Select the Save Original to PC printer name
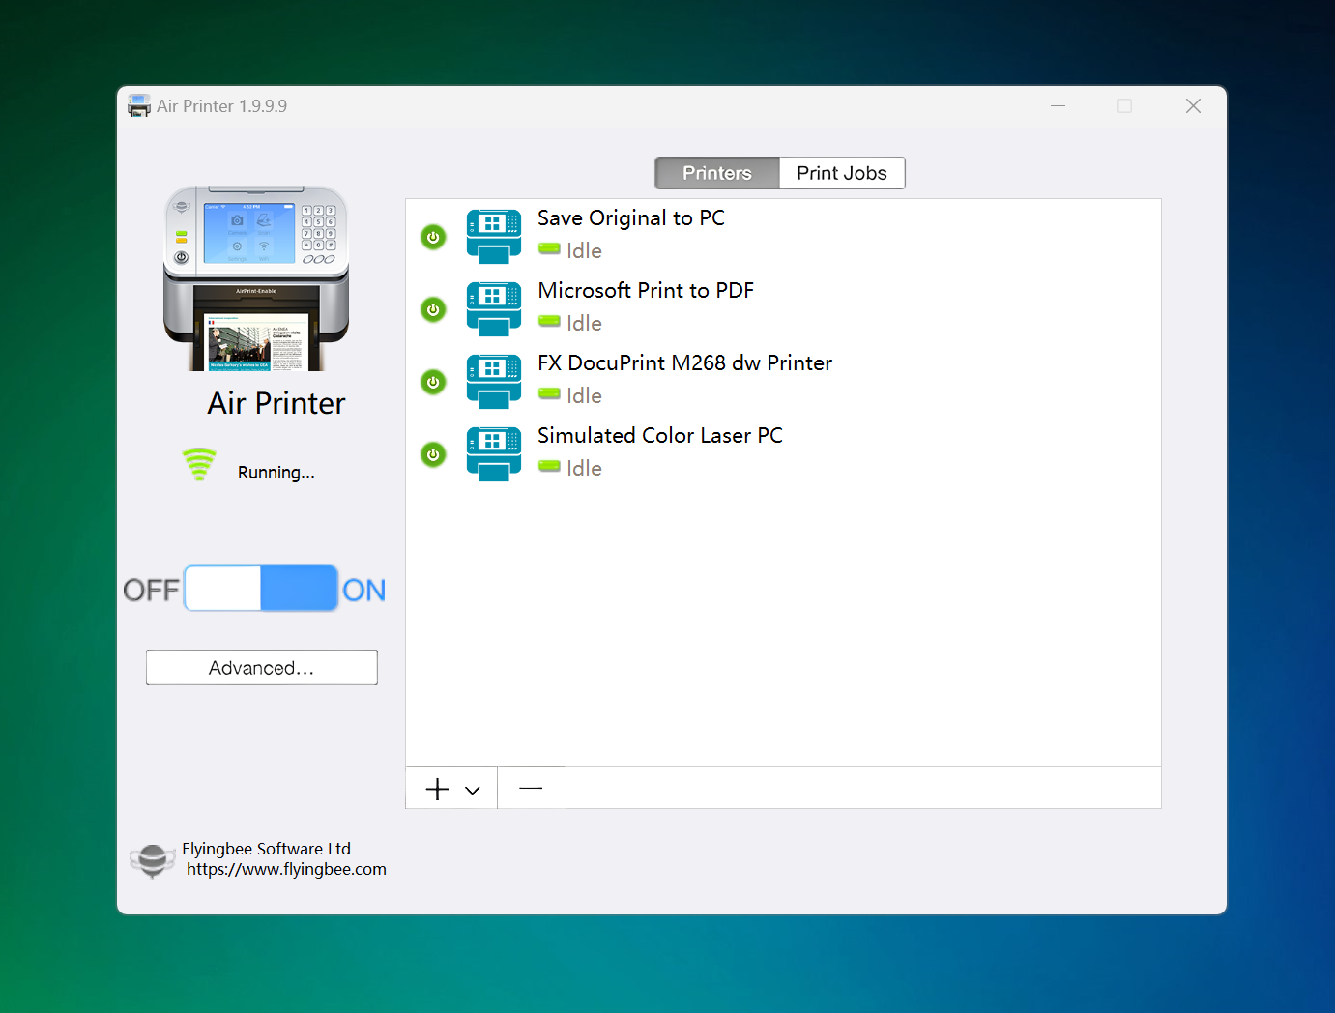The width and height of the screenshot is (1335, 1013). [631, 218]
